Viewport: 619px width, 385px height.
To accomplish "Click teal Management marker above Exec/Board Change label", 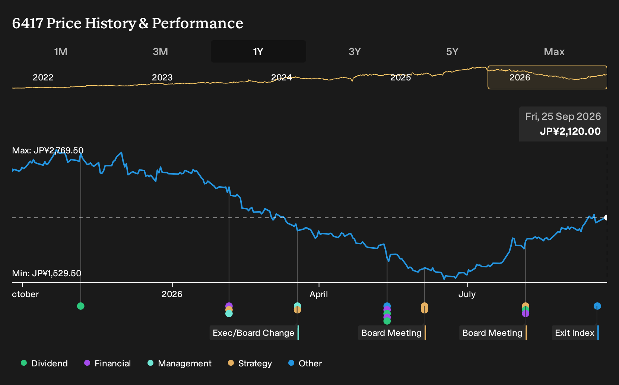I will [x=297, y=306].
